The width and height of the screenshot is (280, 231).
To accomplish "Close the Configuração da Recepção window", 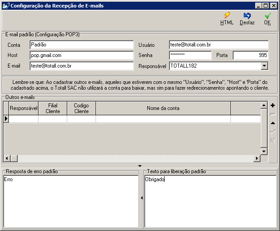I will point(273,6).
